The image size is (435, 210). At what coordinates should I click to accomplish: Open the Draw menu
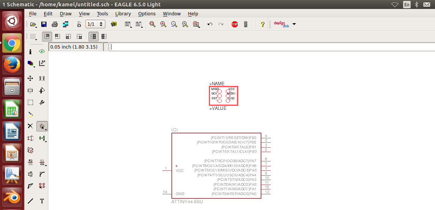point(66,13)
